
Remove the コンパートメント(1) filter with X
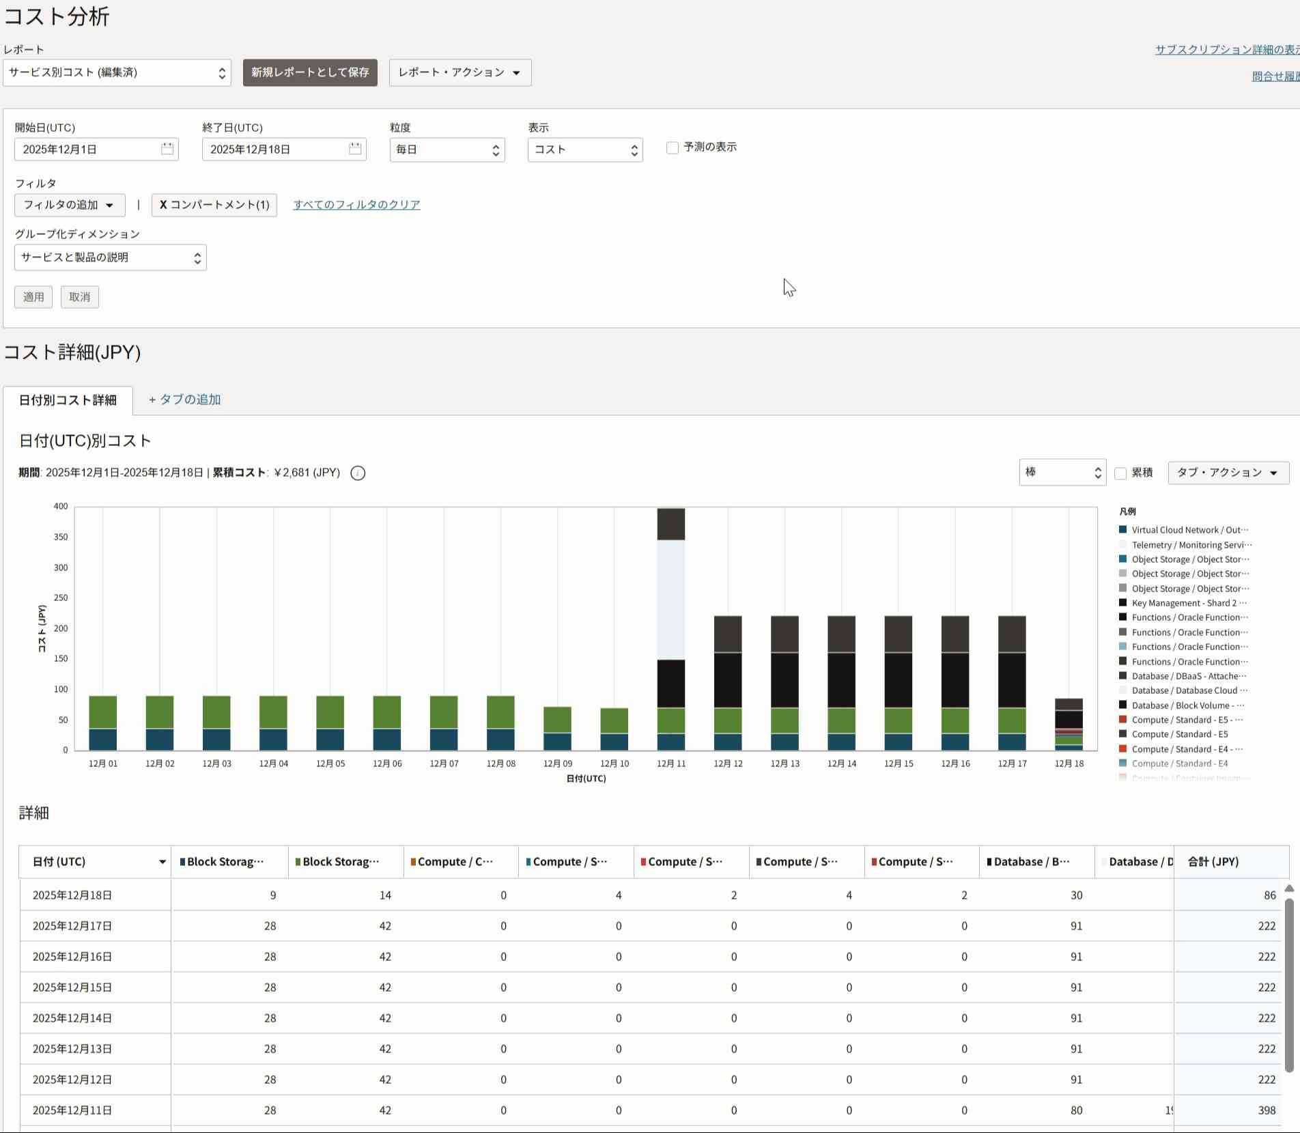pos(163,205)
